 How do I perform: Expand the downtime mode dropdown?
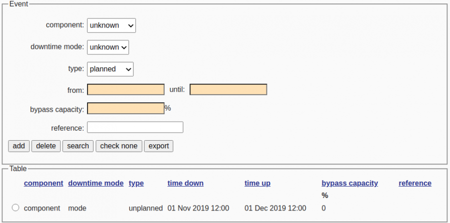tap(108, 47)
